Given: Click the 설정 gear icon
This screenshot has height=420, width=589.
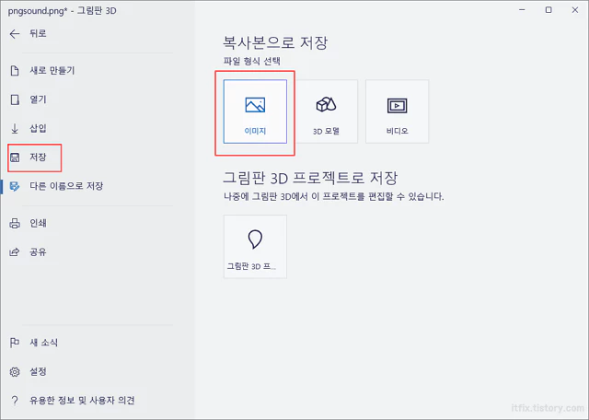Looking at the screenshot, I should click(15, 372).
